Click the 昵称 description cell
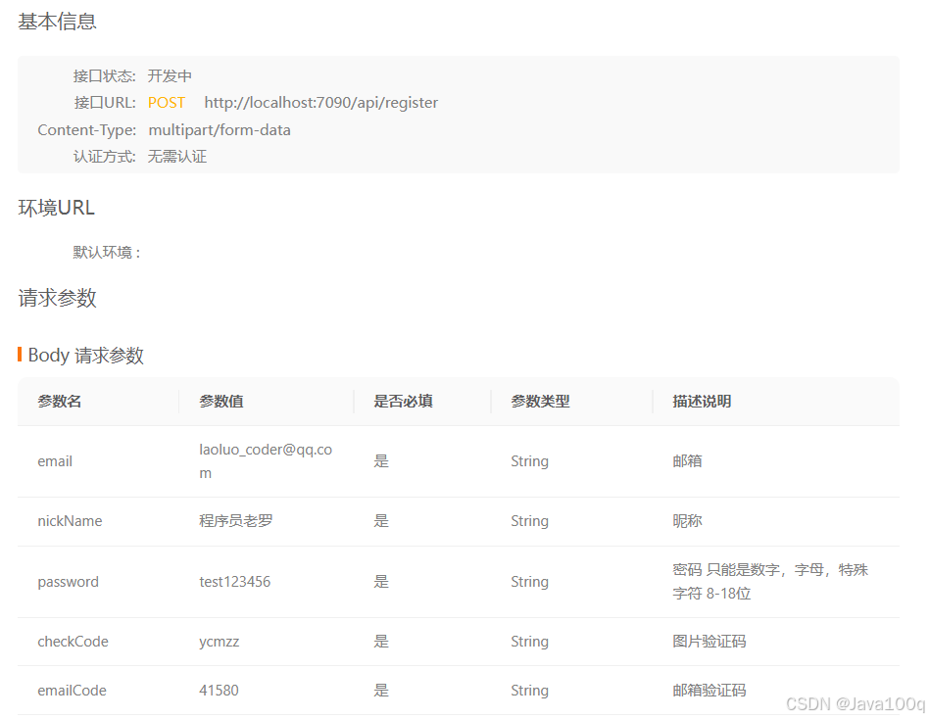 tap(687, 521)
